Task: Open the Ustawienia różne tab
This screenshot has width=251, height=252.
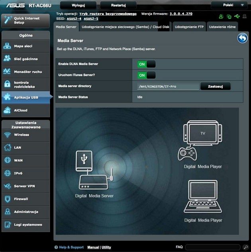Action: [222, 27]
